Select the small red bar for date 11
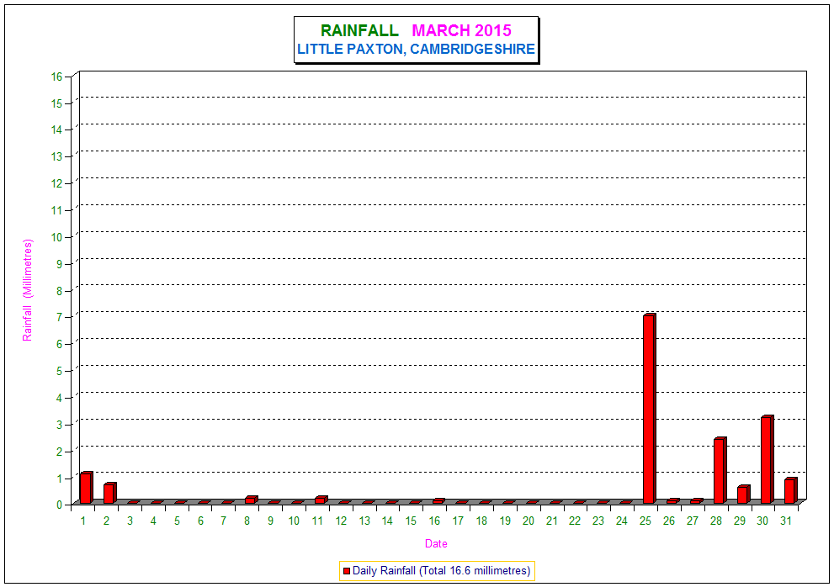This screenshot has width=834, height=587. coord(321,500)
